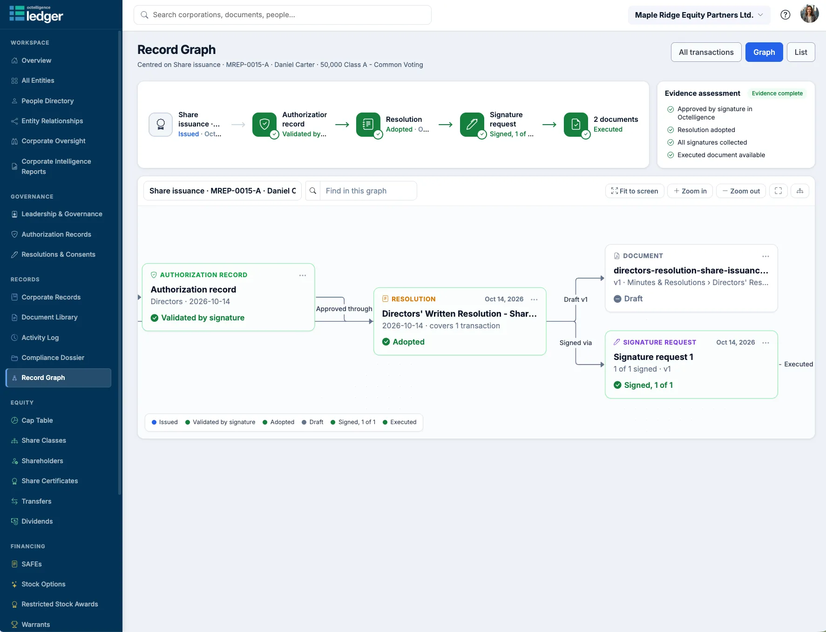Click Fit to screen button
This screenshot has width=826, height=632.
(x=634, y=191)
